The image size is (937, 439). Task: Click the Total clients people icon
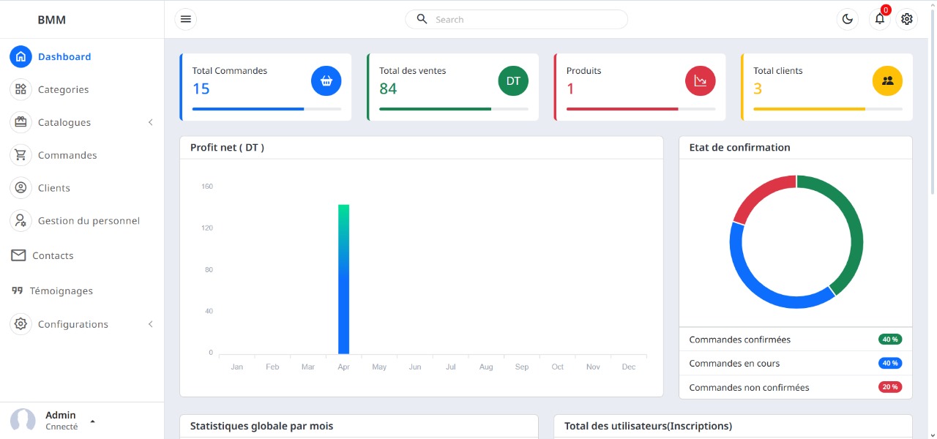click(x=887, y=81)
